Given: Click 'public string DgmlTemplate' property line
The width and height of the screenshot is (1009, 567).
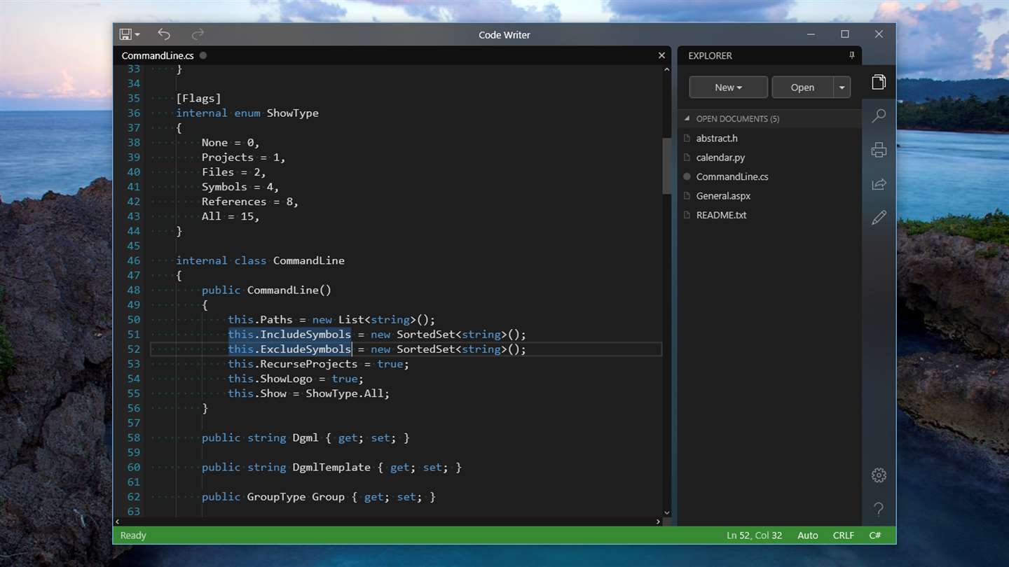Looking at the screenshot, I should (331, 467).
